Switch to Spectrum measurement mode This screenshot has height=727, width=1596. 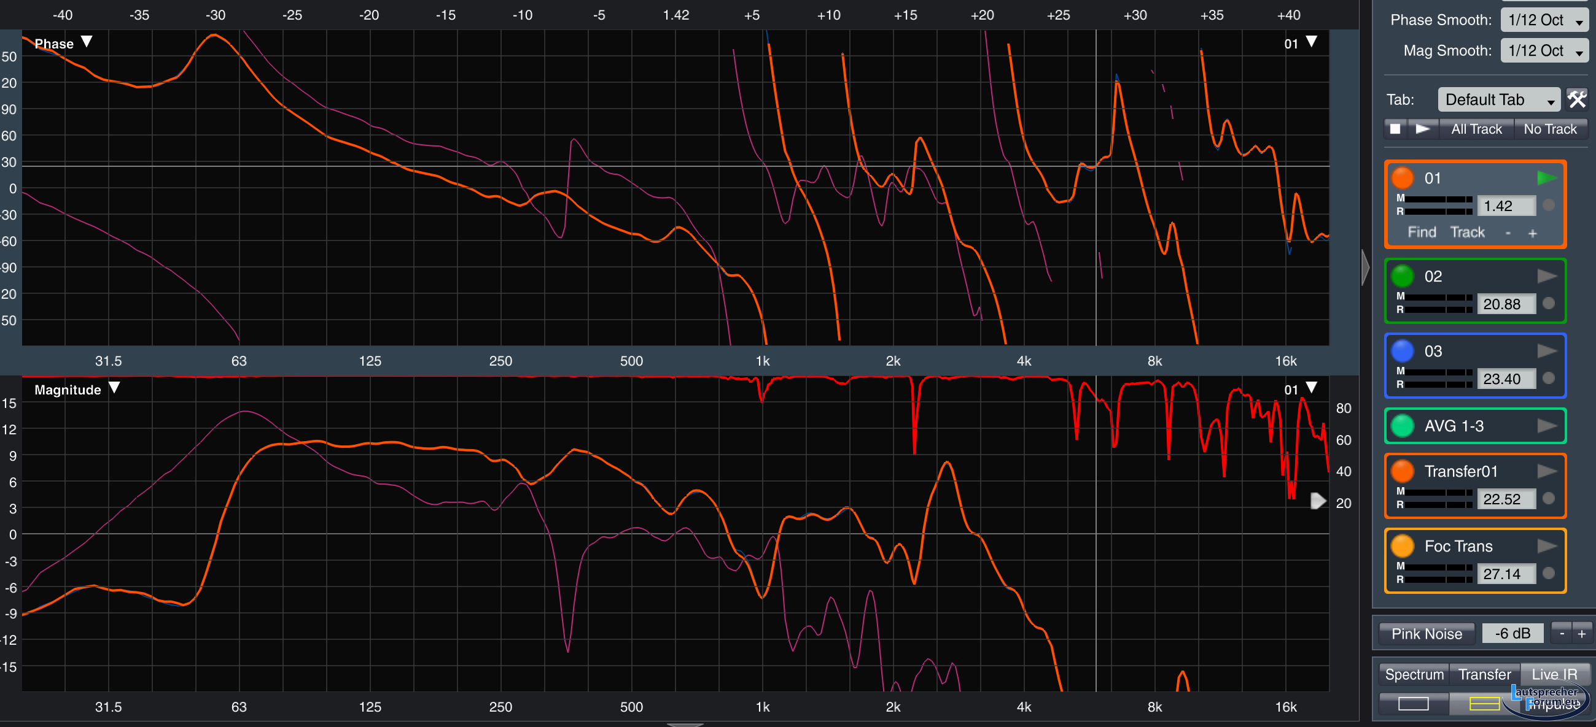1414,674
